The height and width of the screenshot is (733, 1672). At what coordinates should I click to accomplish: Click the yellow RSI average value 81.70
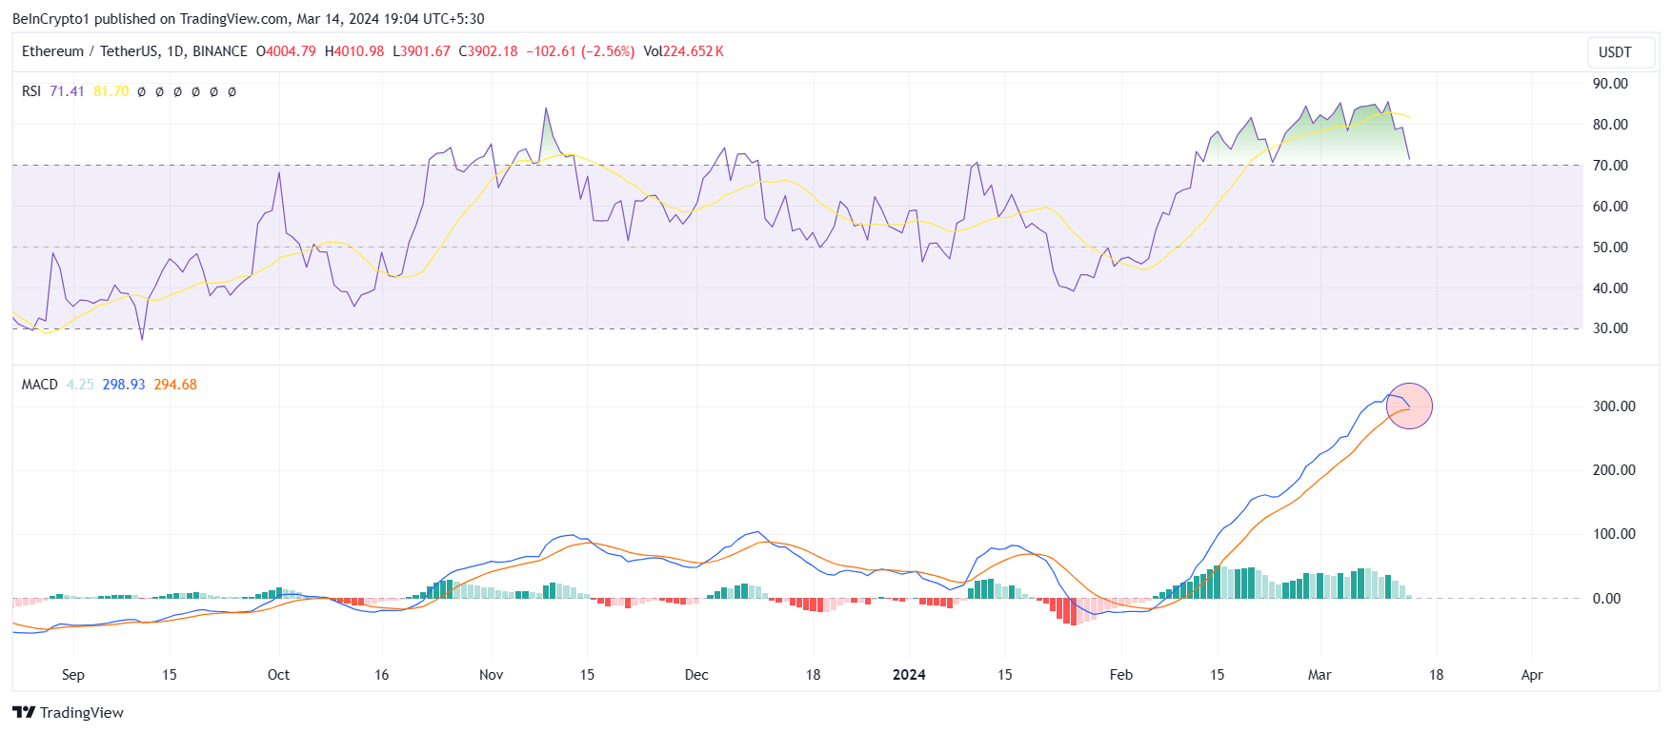coord(111,91)
